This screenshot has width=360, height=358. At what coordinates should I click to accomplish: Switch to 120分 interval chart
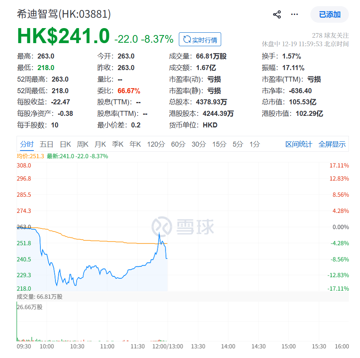tap(155, 144)
